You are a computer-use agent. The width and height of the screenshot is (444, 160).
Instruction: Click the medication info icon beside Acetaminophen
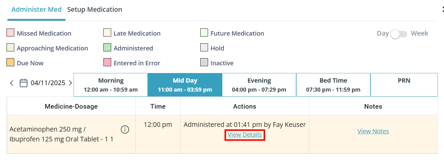click(x=125, y=130)
